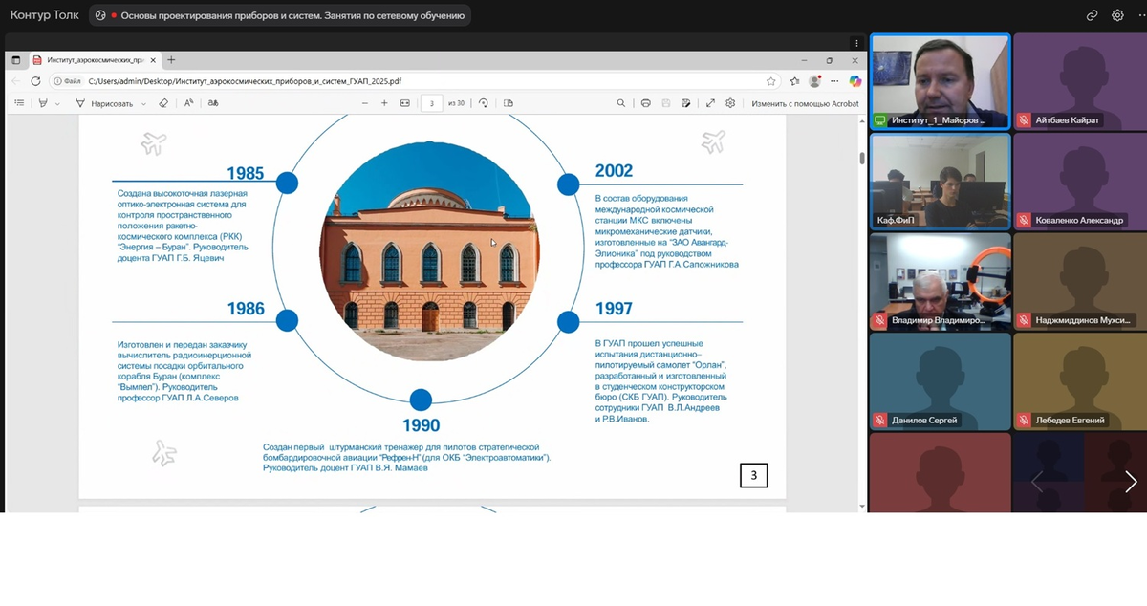Click the 1997 year heading
This screenshot has height=606, width=1147.
614,309
